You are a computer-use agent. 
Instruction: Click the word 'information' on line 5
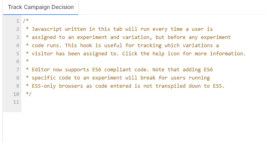(x=226, y=54)
